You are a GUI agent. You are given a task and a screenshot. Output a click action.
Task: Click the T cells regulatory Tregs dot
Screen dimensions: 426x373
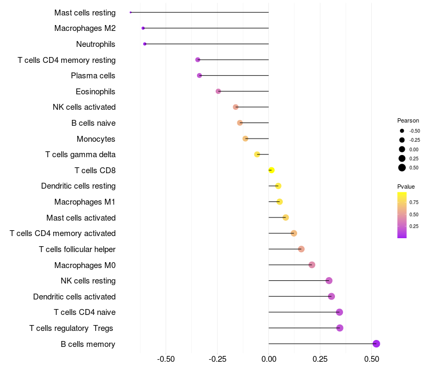[x=340, y=328]
